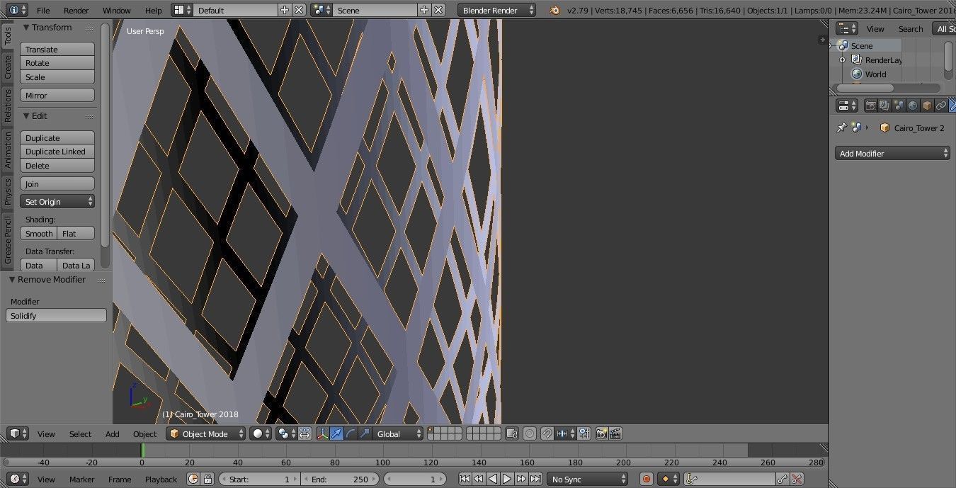This screenshot has width=956, height=488.
Task: Open the Render properties tab
Action: pos(871,106)
